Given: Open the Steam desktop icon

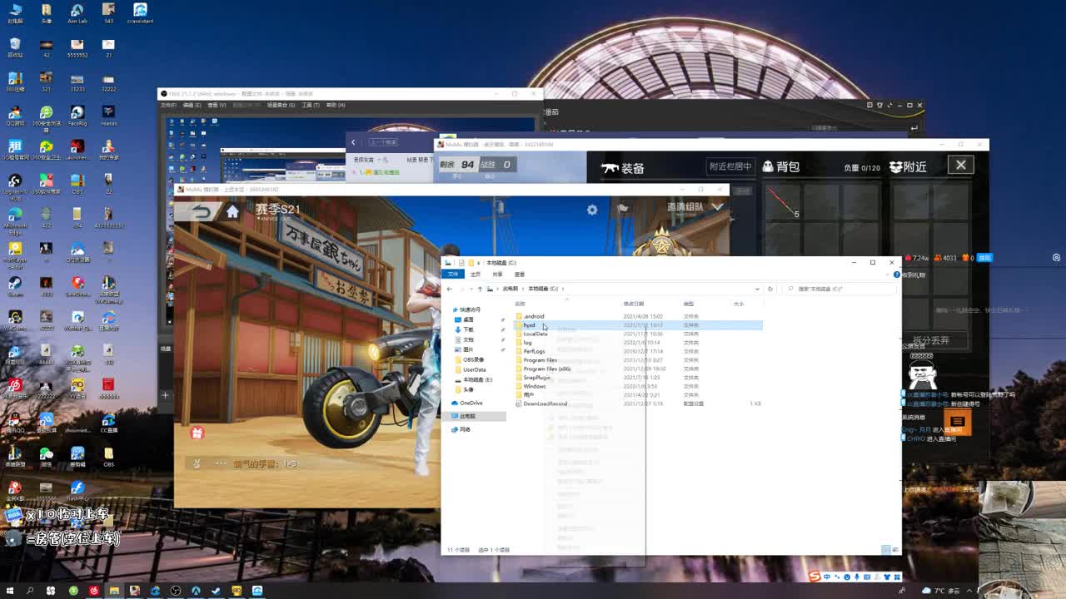Looking at the screenshot, I should pyautogui.click(x=15, y=286).
